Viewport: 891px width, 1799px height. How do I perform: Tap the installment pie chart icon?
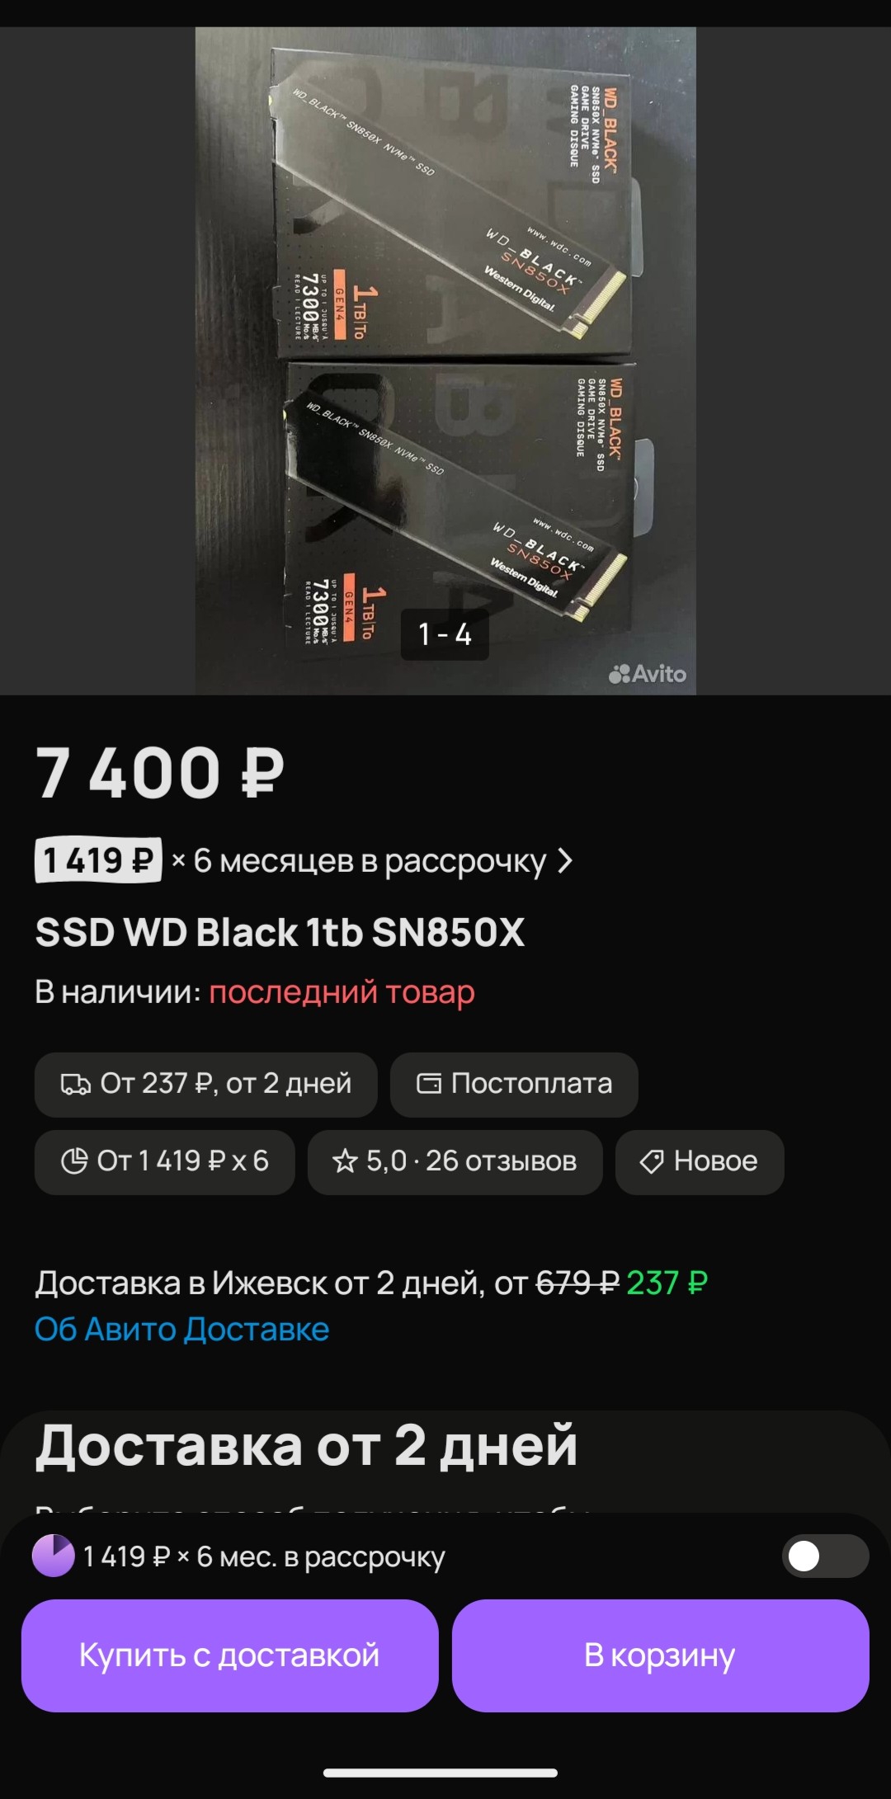(x=74, y=1161)
